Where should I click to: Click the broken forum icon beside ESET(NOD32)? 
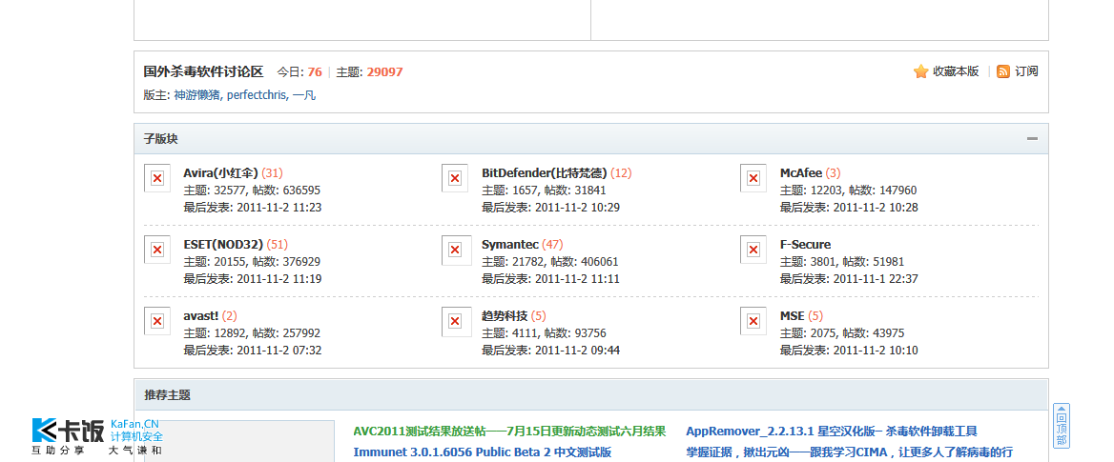point(157,249)
